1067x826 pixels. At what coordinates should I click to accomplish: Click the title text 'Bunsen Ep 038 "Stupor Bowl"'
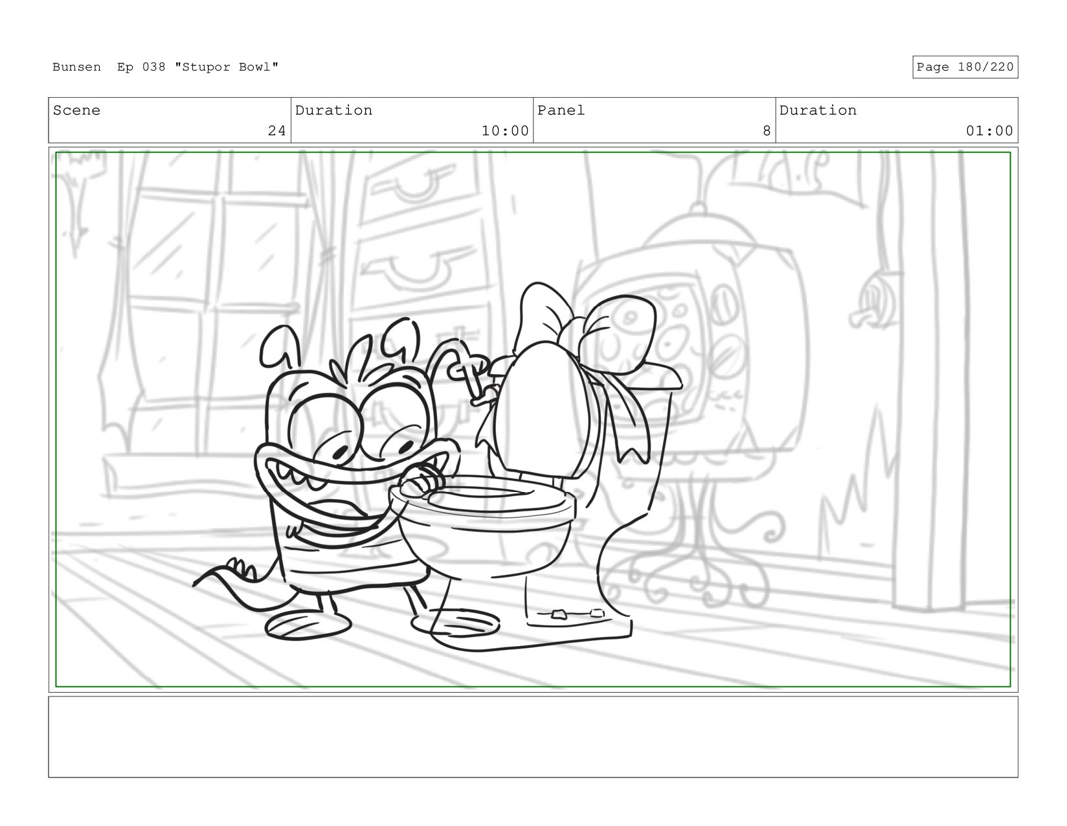[x=165, y=67]
